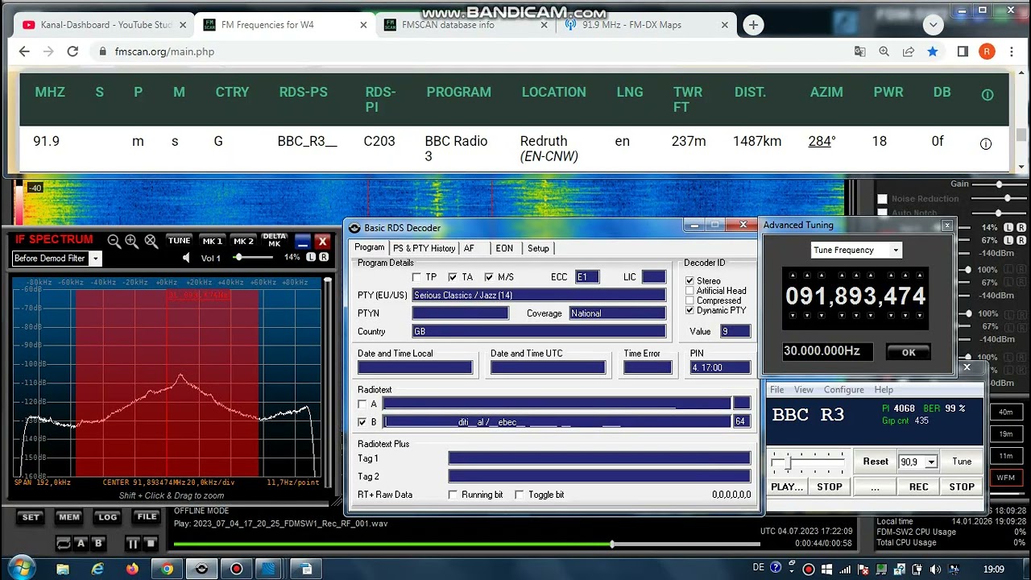Viewport: 1031px width, 580px height.
Task: Select Radiotext A checkbox
Action: pyautogui.click(x=362, y=404)
